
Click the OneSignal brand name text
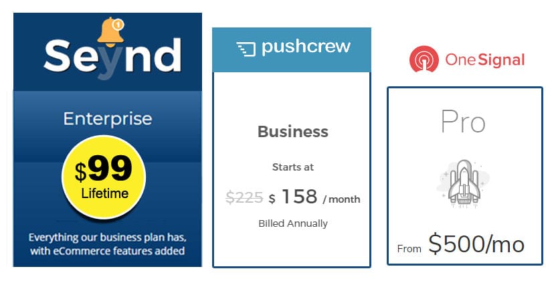point(485,60)
